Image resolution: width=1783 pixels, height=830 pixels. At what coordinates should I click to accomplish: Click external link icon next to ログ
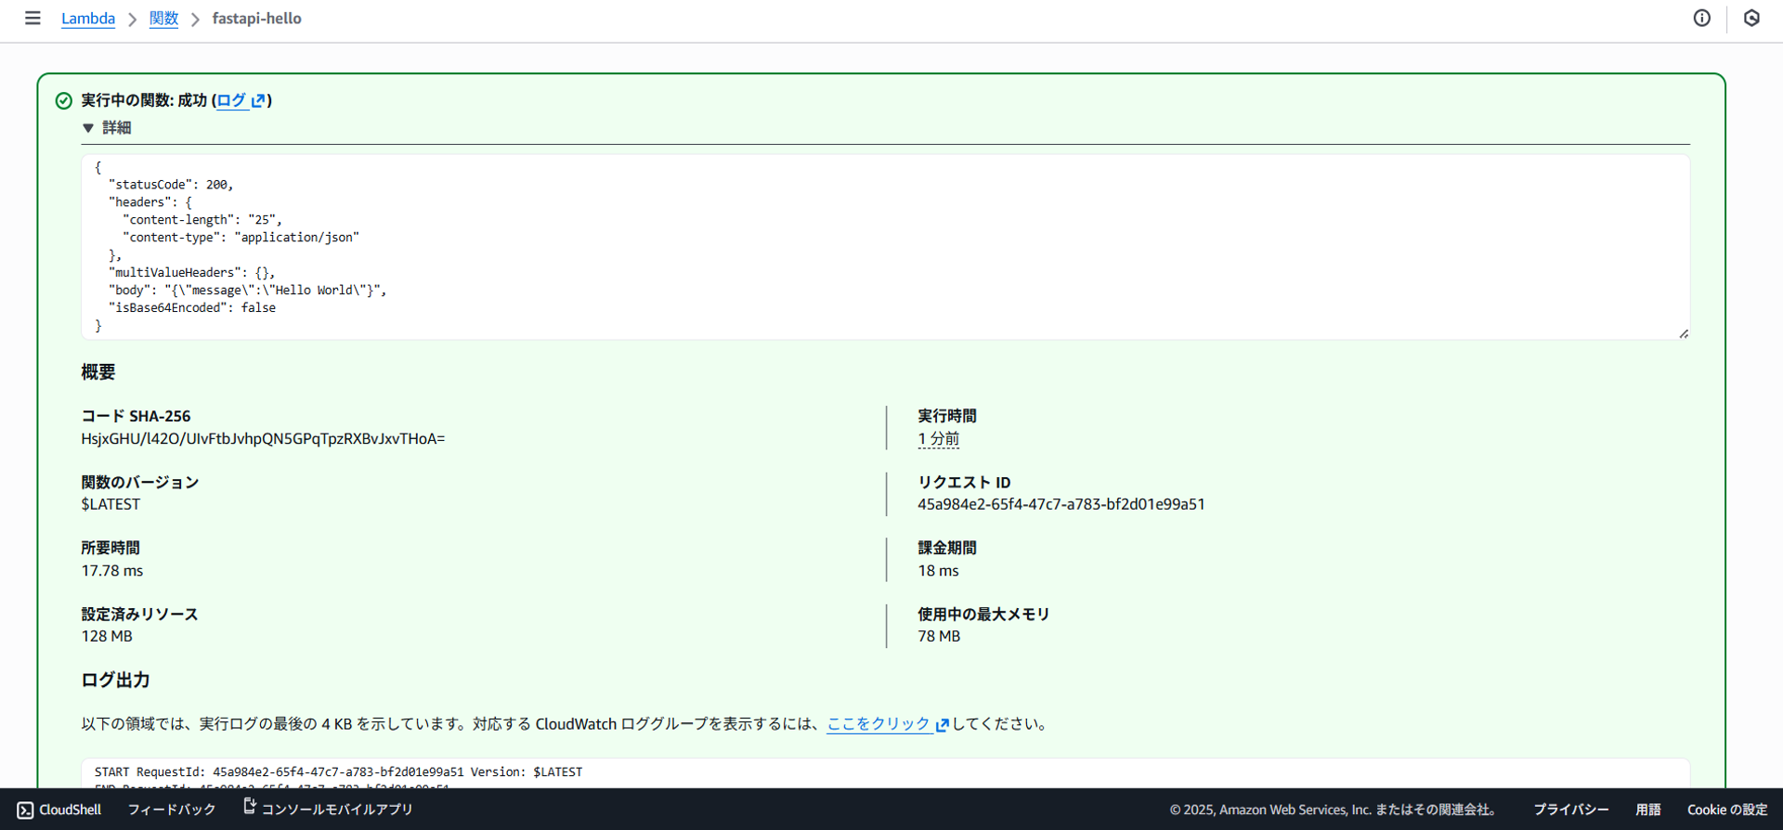click(x=258, y=100)
